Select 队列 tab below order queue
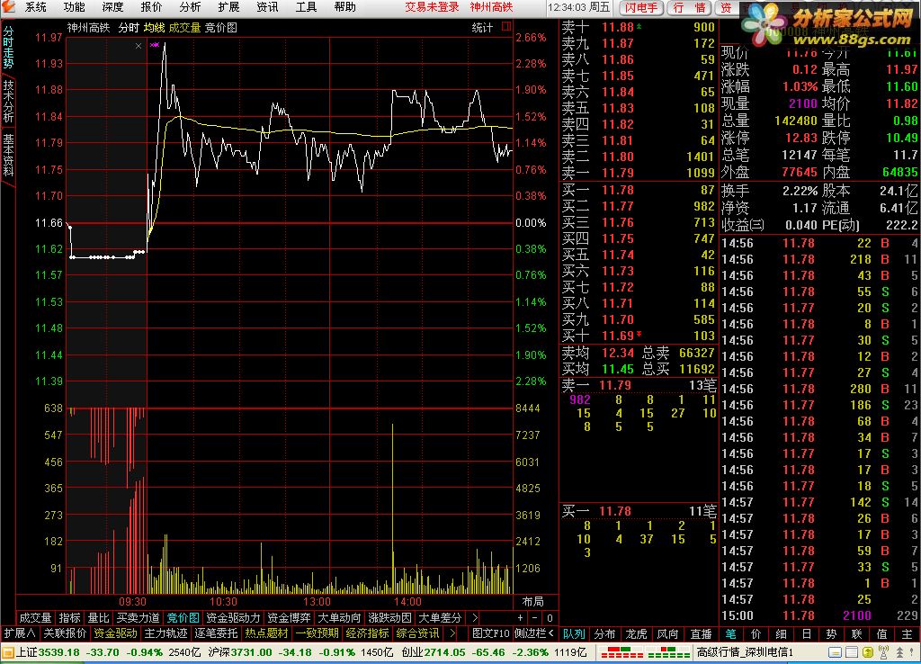Screen dimensions: 921x664 coord(574,634)
